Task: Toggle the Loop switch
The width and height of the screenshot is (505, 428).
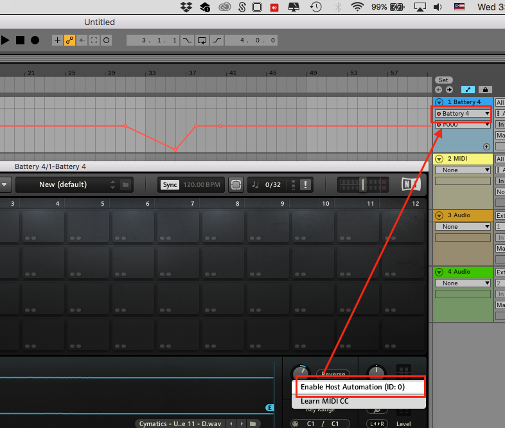Action: pos(202,40)
